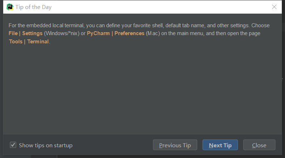285x158 pixels.
Task: Click the "Tip of the Day" title text
Action: [34, 7]
